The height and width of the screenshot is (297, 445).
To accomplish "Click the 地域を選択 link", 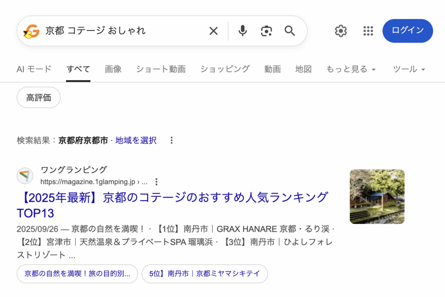I will (136, 140).
